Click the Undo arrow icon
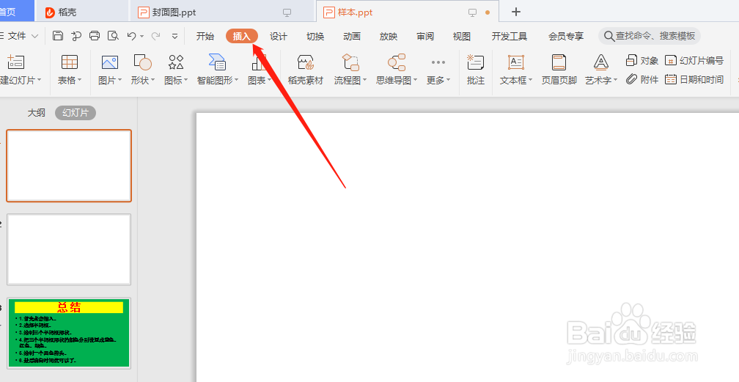The width and height of the screenshot is (739, 382). click(132, 36)
